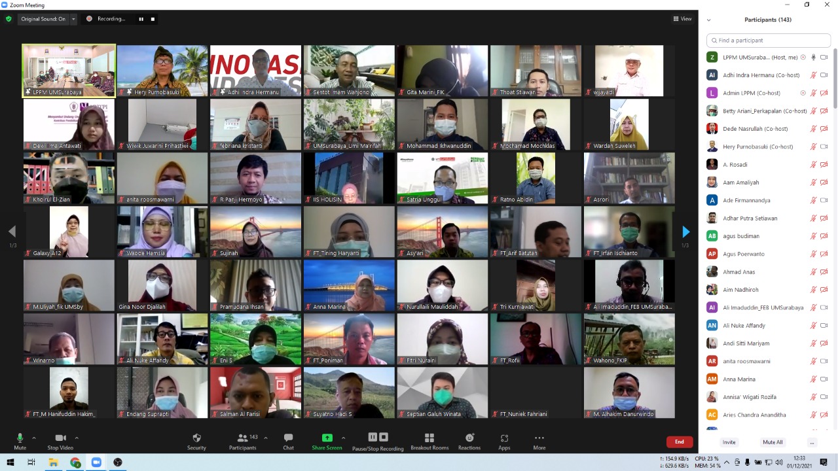Image resolution: width=838 pixels, height=471 pixels.
Task: Click the Invite button
Action: coord(729,442)
